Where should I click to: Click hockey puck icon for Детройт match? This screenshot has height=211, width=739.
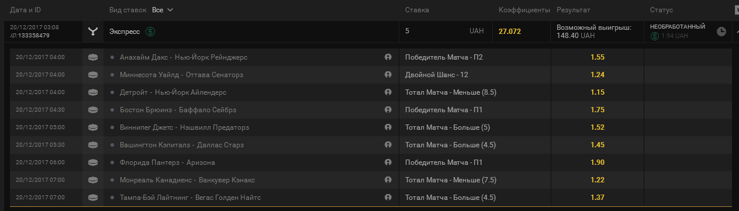pos(93,92)
